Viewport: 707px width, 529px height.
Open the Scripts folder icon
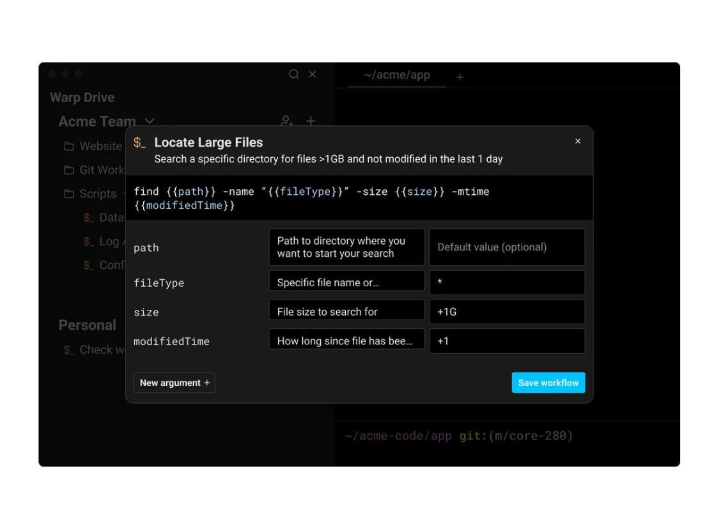coord(68,194)
